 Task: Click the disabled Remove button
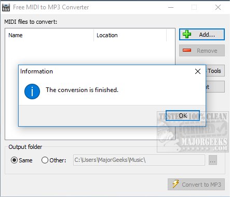[202, 51]
